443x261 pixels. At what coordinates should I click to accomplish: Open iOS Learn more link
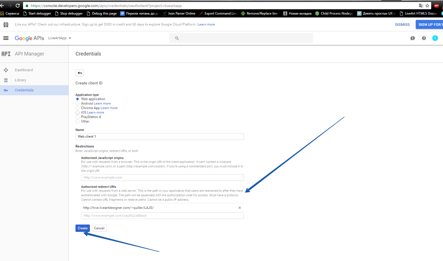pos(95,112)
